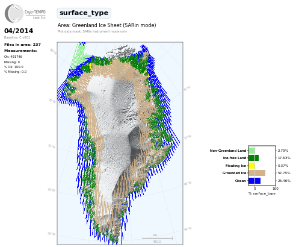Click the 400.0 km scale bar
This screenshot has height=247, width=296.
pyautogui.click(x=158, y=239)
